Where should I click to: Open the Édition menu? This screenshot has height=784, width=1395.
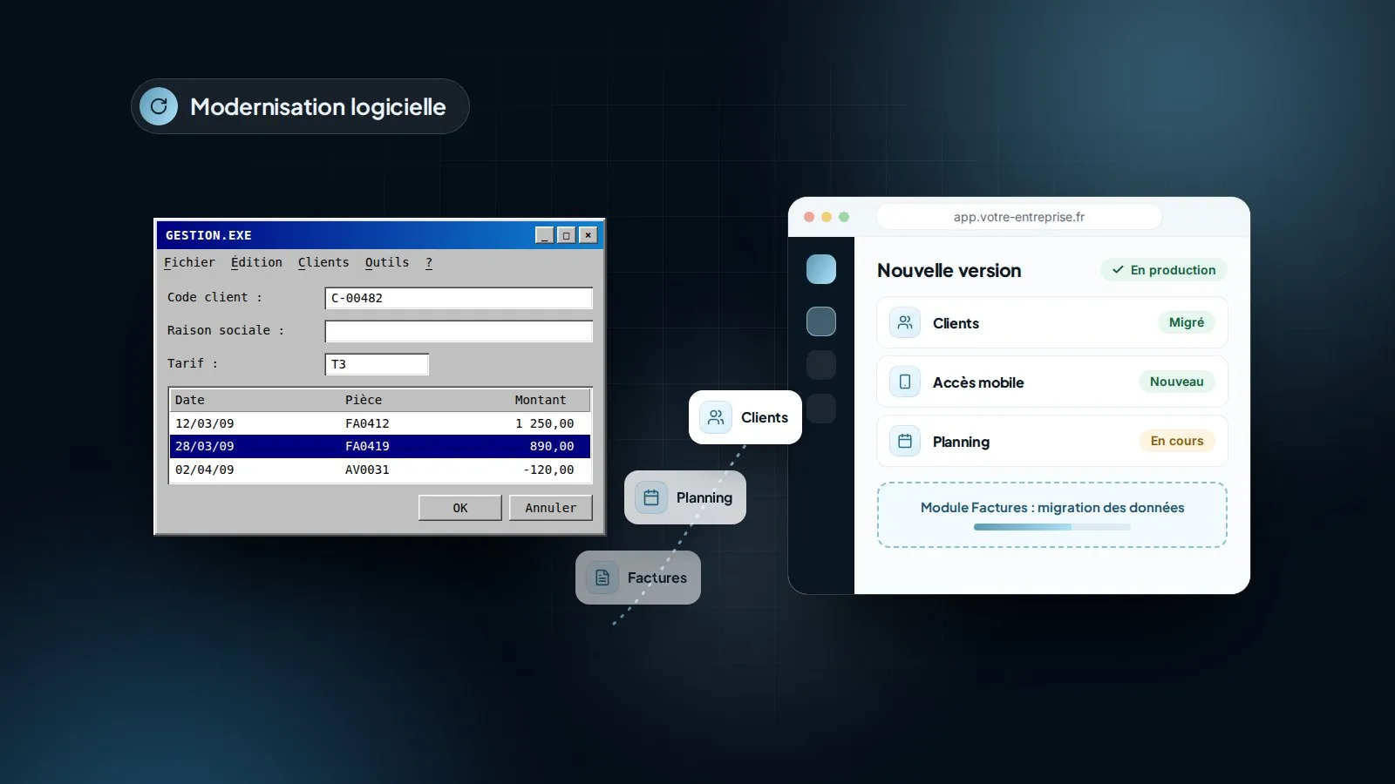(x=256, y=262)
